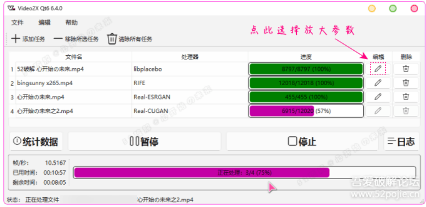426x207 pixels.
Task: Click the 剩余时间 value 00:08:05
Action: 55,182
